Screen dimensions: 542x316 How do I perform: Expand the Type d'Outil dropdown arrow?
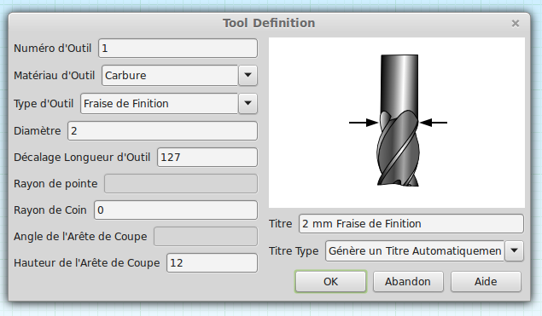248,104
